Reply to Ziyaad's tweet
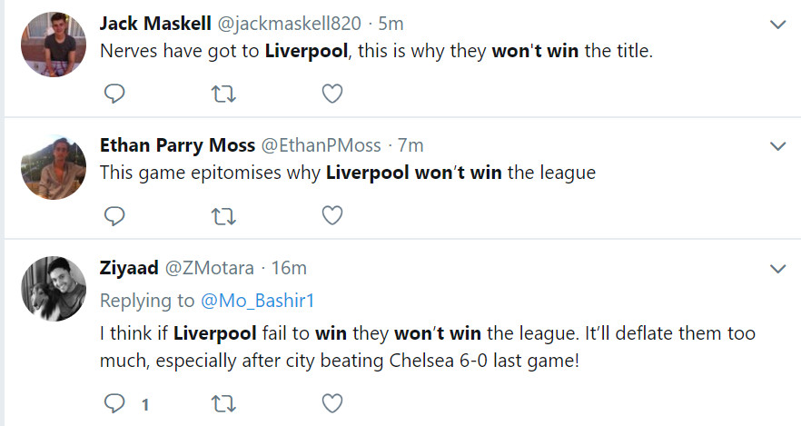 click(x=114, y=401)
